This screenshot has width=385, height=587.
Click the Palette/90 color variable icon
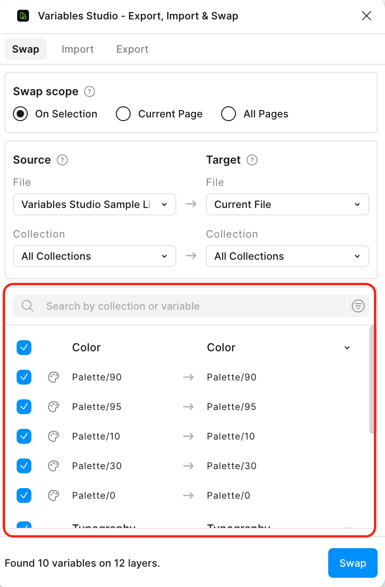pos(54,377)
